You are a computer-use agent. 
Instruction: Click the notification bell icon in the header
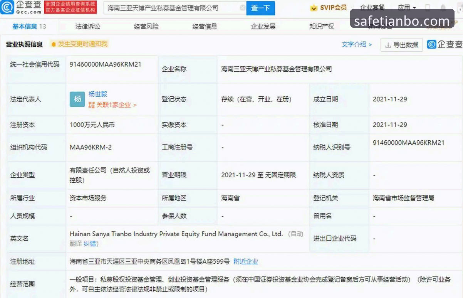[444, 8]
